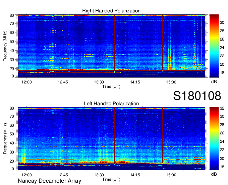Click the 13:30 tick label on bottom plot
This screenshot has height=185, width=228.
pyautogui.click(x=99, y=175)
